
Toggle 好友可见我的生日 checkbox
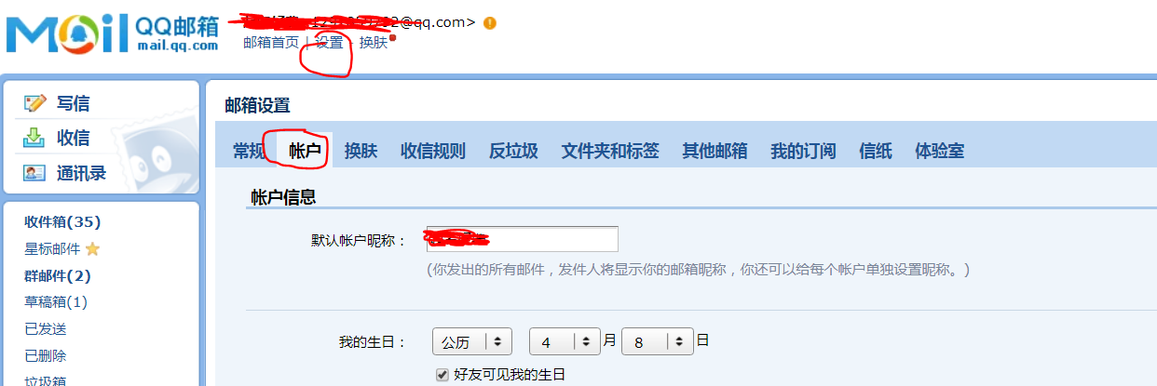pos(442,375)
